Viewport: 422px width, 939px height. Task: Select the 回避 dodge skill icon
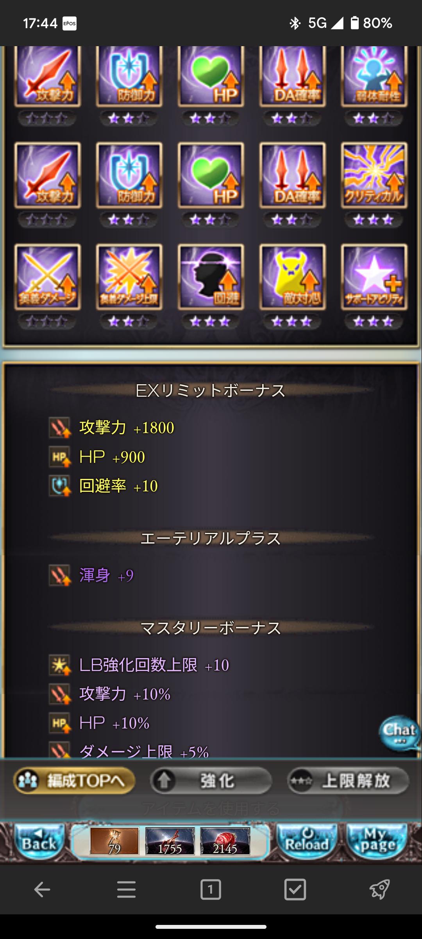click(211, 277)
